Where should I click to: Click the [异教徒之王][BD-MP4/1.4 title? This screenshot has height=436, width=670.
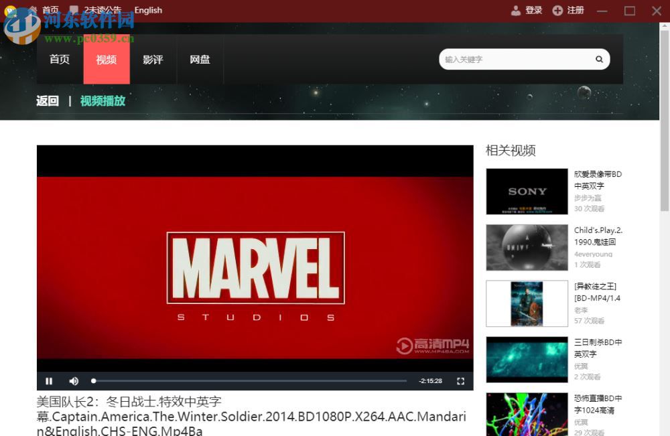[x=597, y=292]
